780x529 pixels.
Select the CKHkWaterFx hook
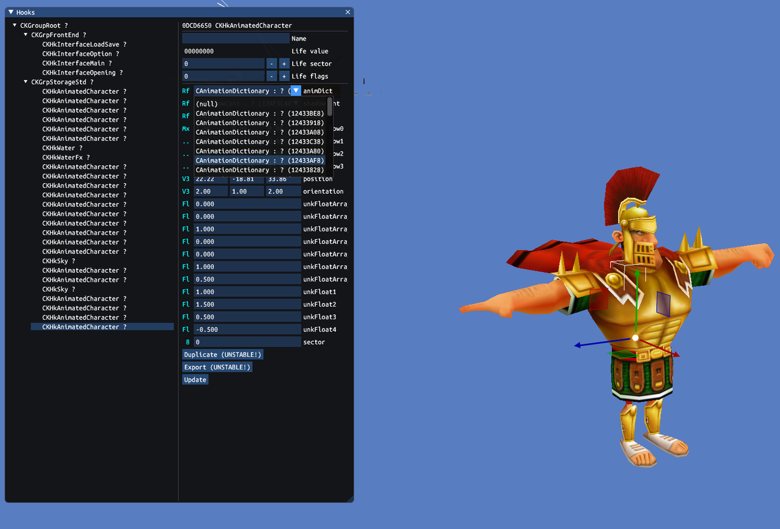[x=66, y=157]
